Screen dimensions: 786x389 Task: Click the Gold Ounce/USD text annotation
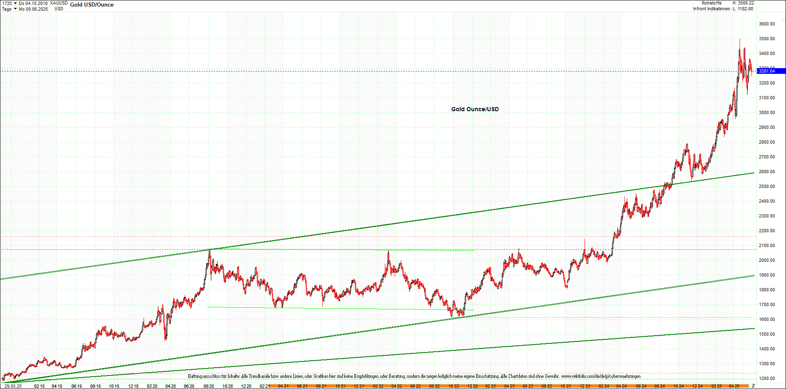coord(475,109)
